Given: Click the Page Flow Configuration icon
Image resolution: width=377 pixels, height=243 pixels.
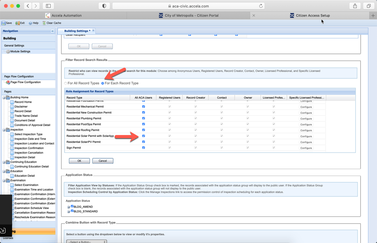Looking at the screenshot, I should [x=8, y=83].
